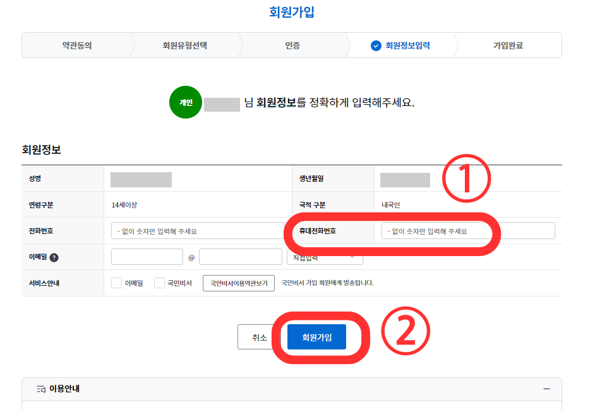Go to the 회원유형선택 step
The height and width of the screenshot is (410, 607).
pyautogui.click(x=184, y=45)
